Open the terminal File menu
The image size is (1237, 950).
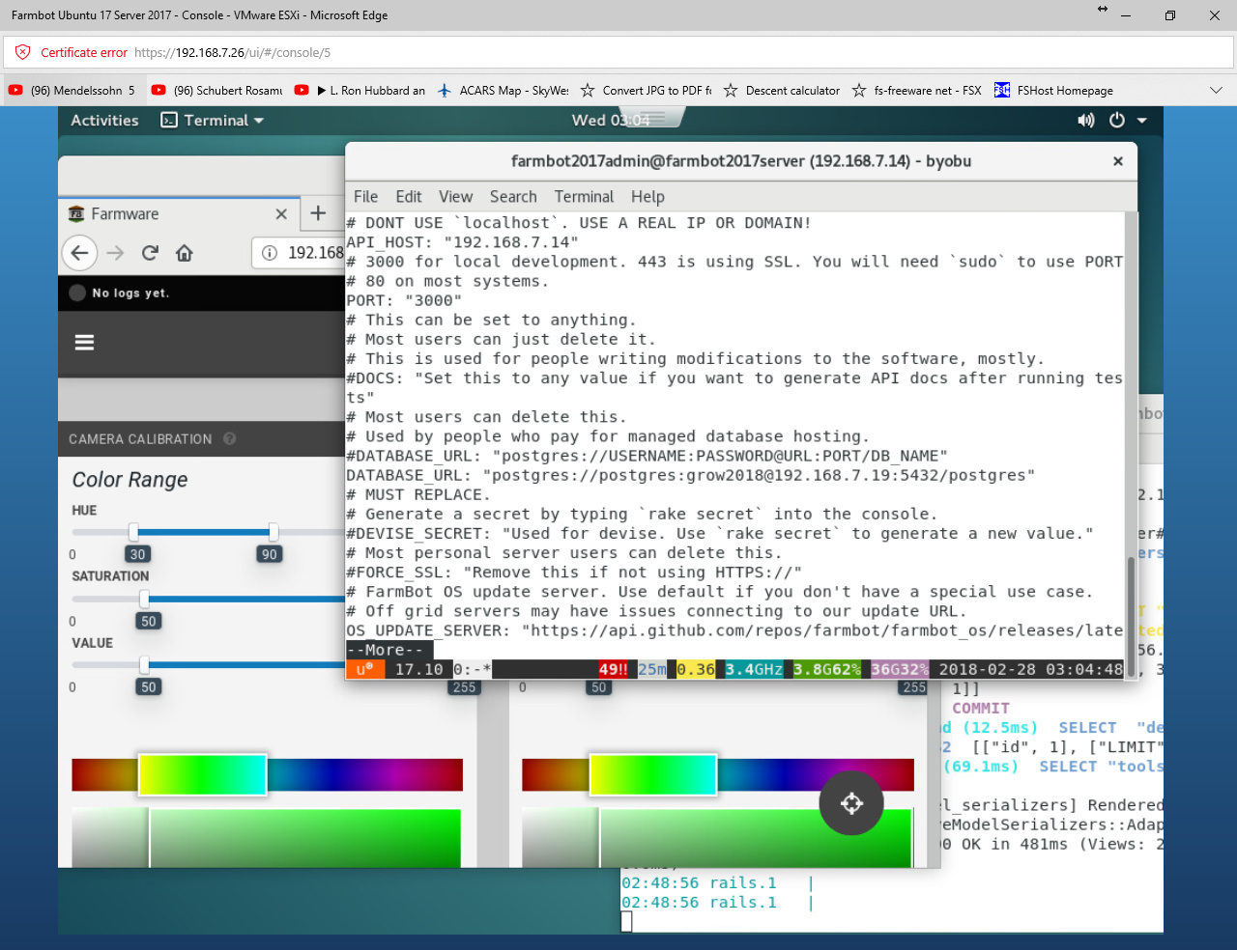pyautogui.click(x=365, y=196)
